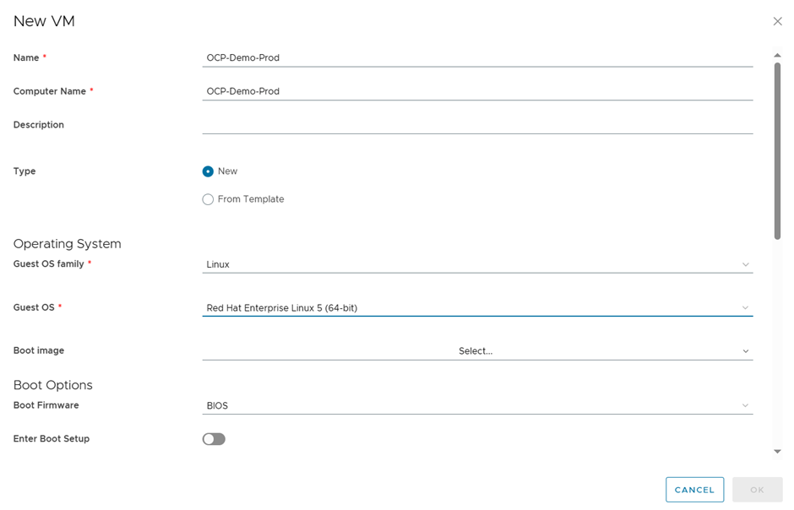Click the CANCEL button
Viewport: 794px width, 510px height.
pos(694,490)
